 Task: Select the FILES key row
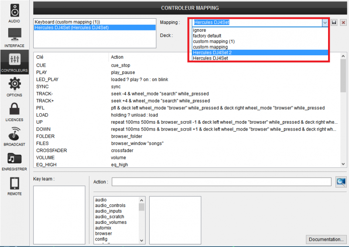pos(187,144)
